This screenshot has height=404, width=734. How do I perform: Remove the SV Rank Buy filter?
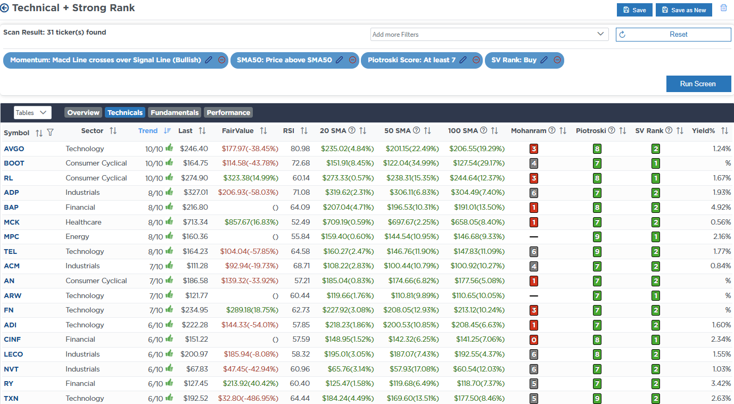pos(557,60)
